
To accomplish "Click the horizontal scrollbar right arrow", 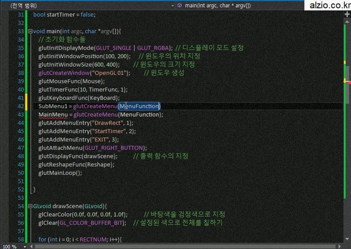I will pyautogui.click(x=340, y=246).
